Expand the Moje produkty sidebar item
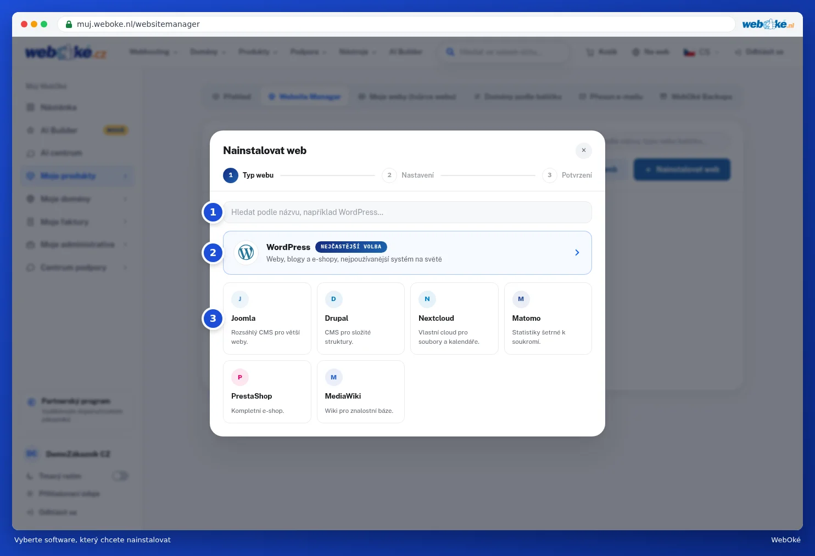 click(77, 176)
